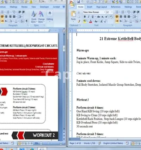141x150 pixels.
Task: Toggle Center alignment in the right window
Action: (x=121, y=17)
